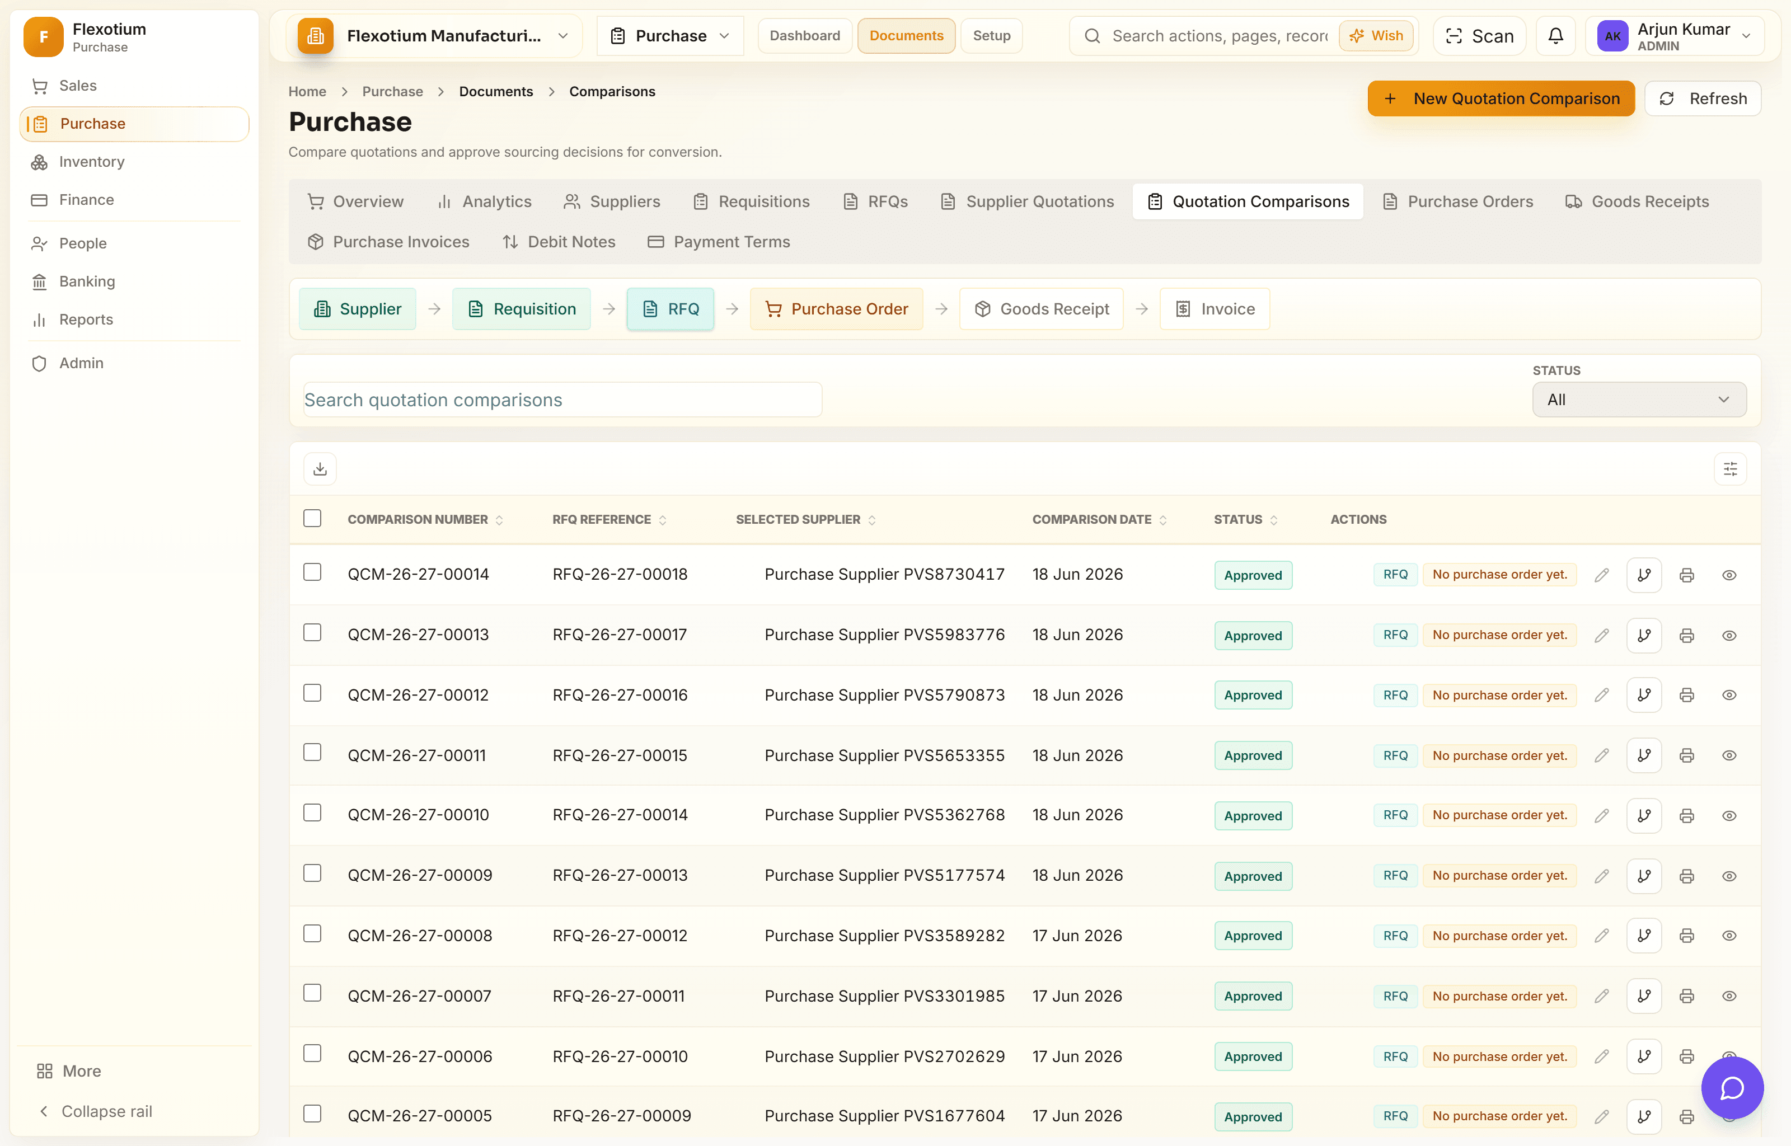View QCM-26-27-00014 with eye icon

(1729, 575)
